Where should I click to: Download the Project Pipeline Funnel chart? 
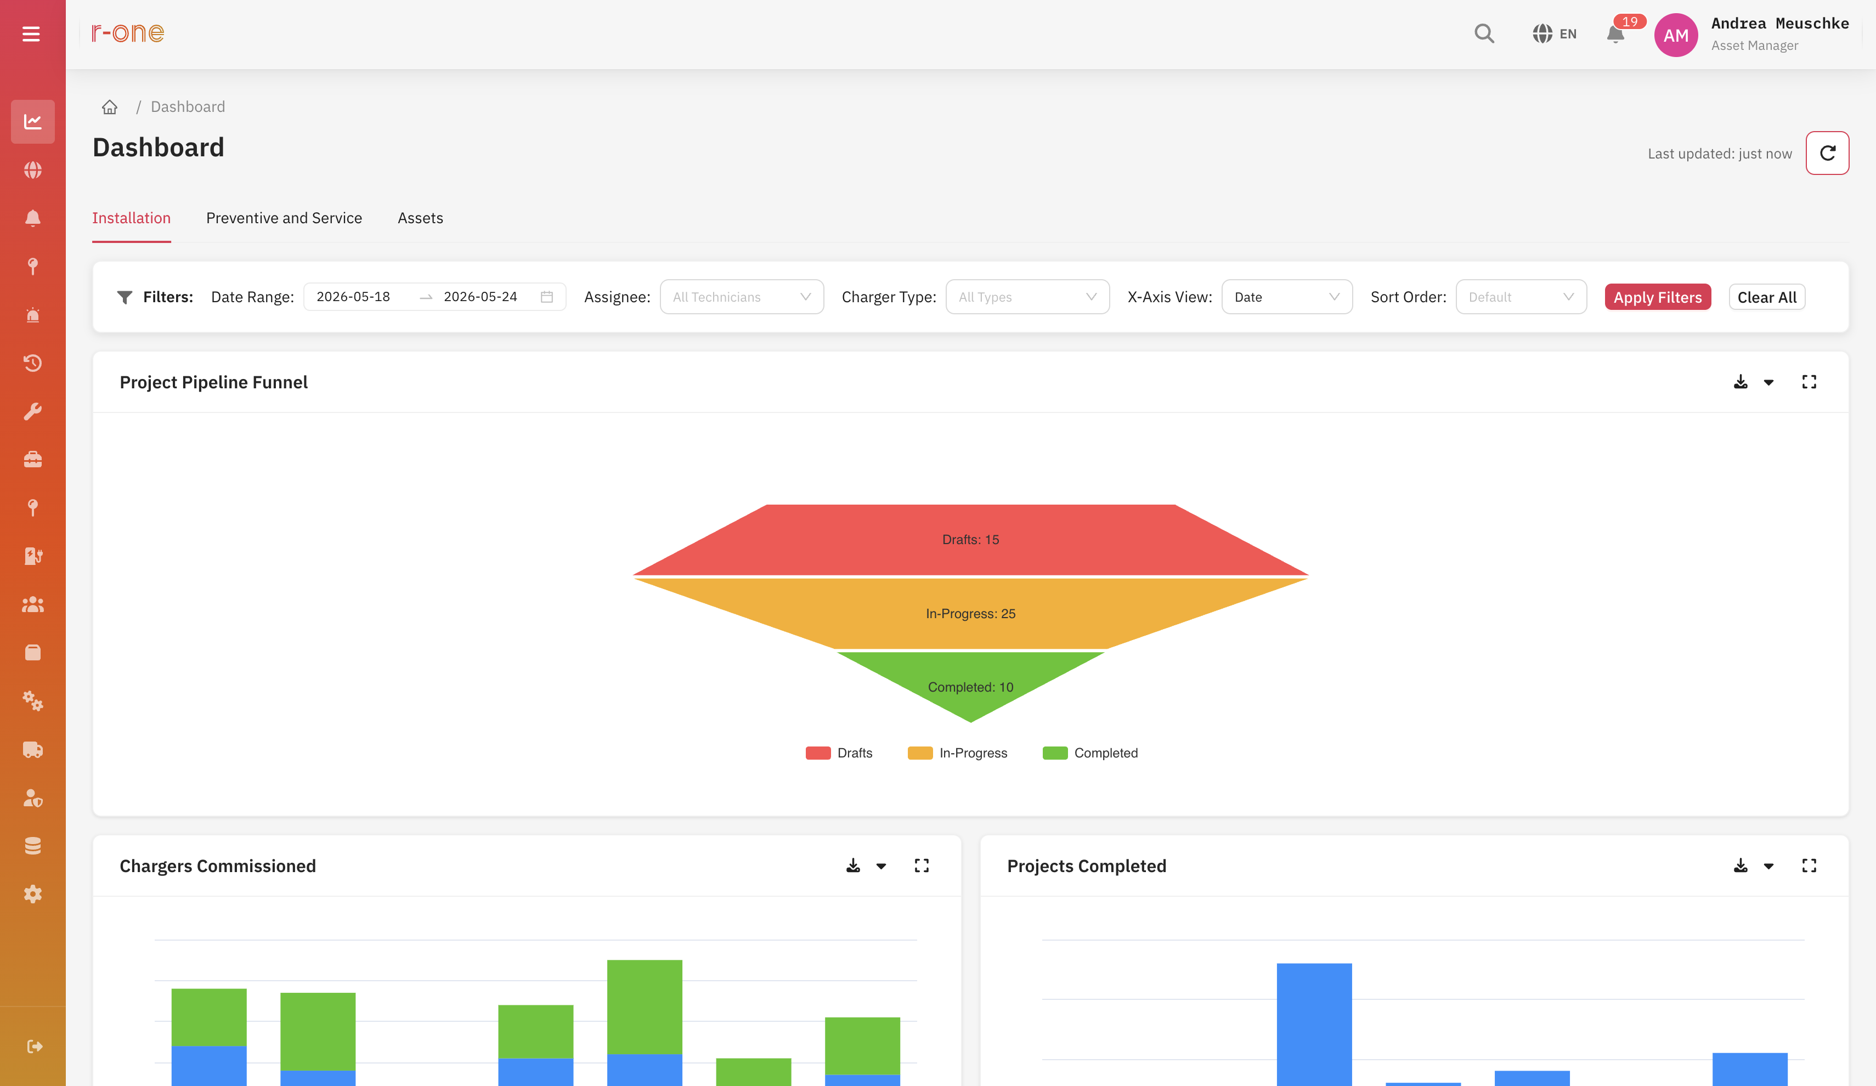[1740, 382]
